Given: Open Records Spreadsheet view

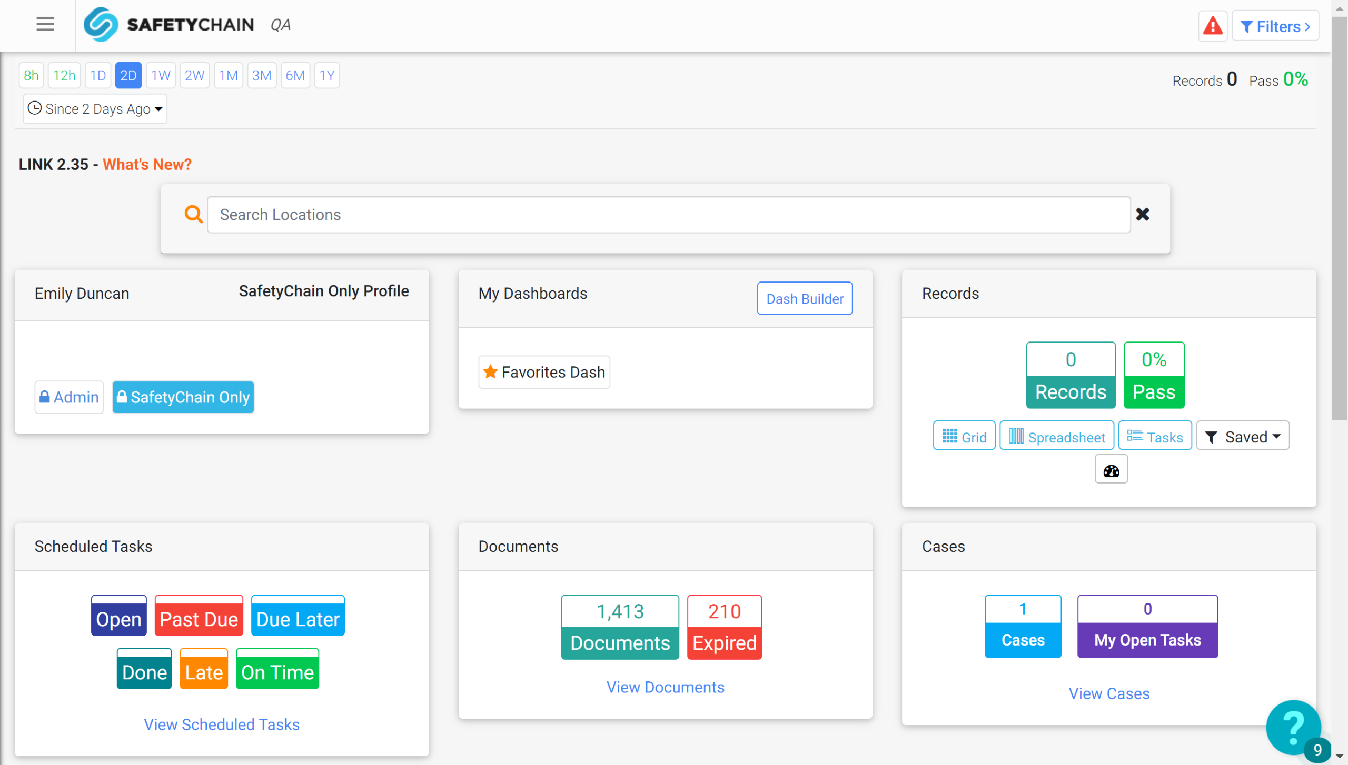Looking at the screenshot, I should pos(1057,437).
